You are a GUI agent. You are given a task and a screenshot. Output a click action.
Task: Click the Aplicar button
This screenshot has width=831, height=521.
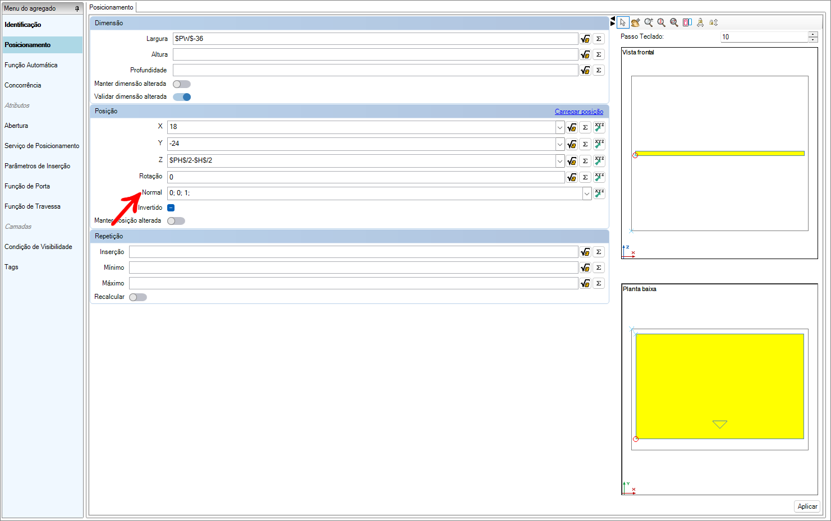807,506
